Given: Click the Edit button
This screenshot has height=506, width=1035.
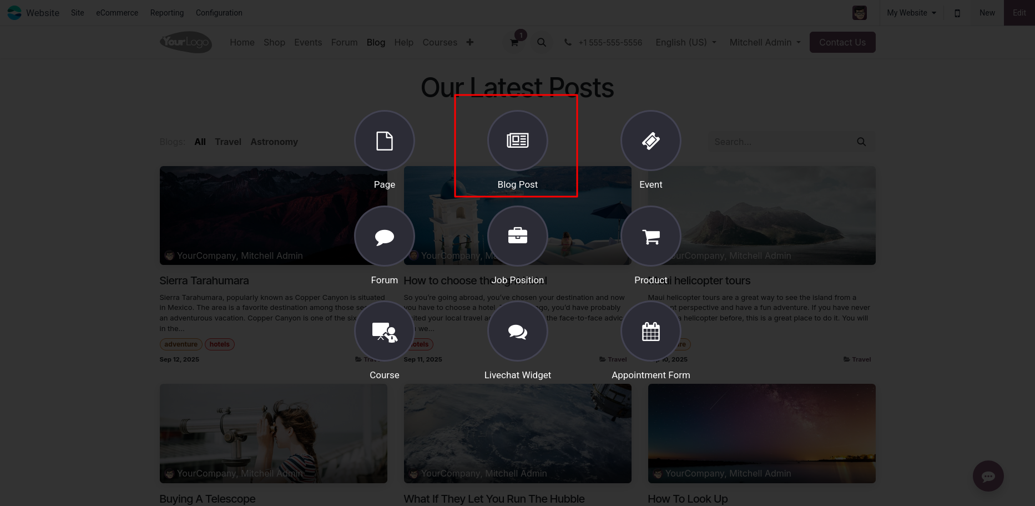Looking at the screenshot, I should (x=1019, y=13).
